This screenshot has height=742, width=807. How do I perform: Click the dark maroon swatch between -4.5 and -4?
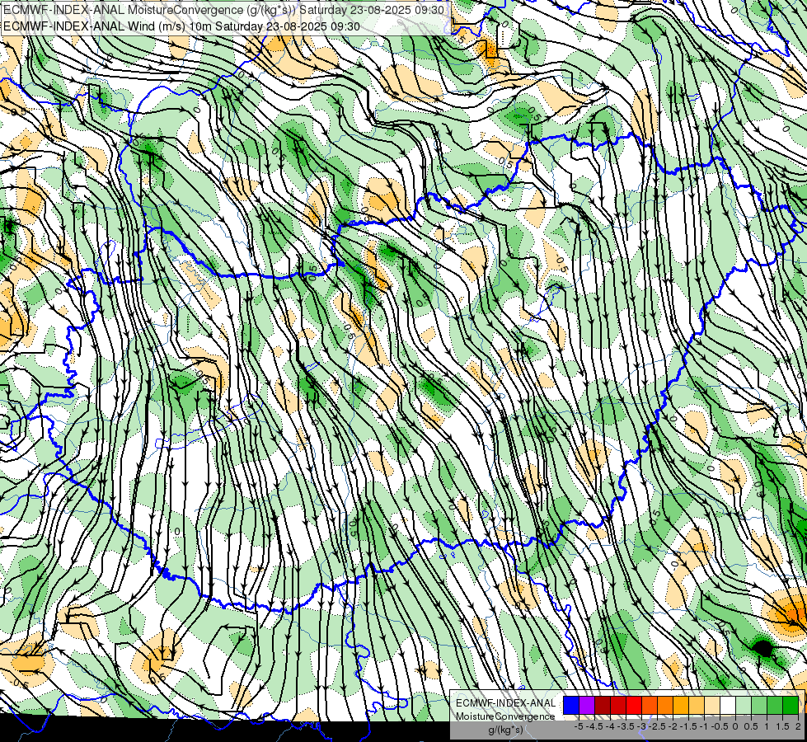pos(603,706)
